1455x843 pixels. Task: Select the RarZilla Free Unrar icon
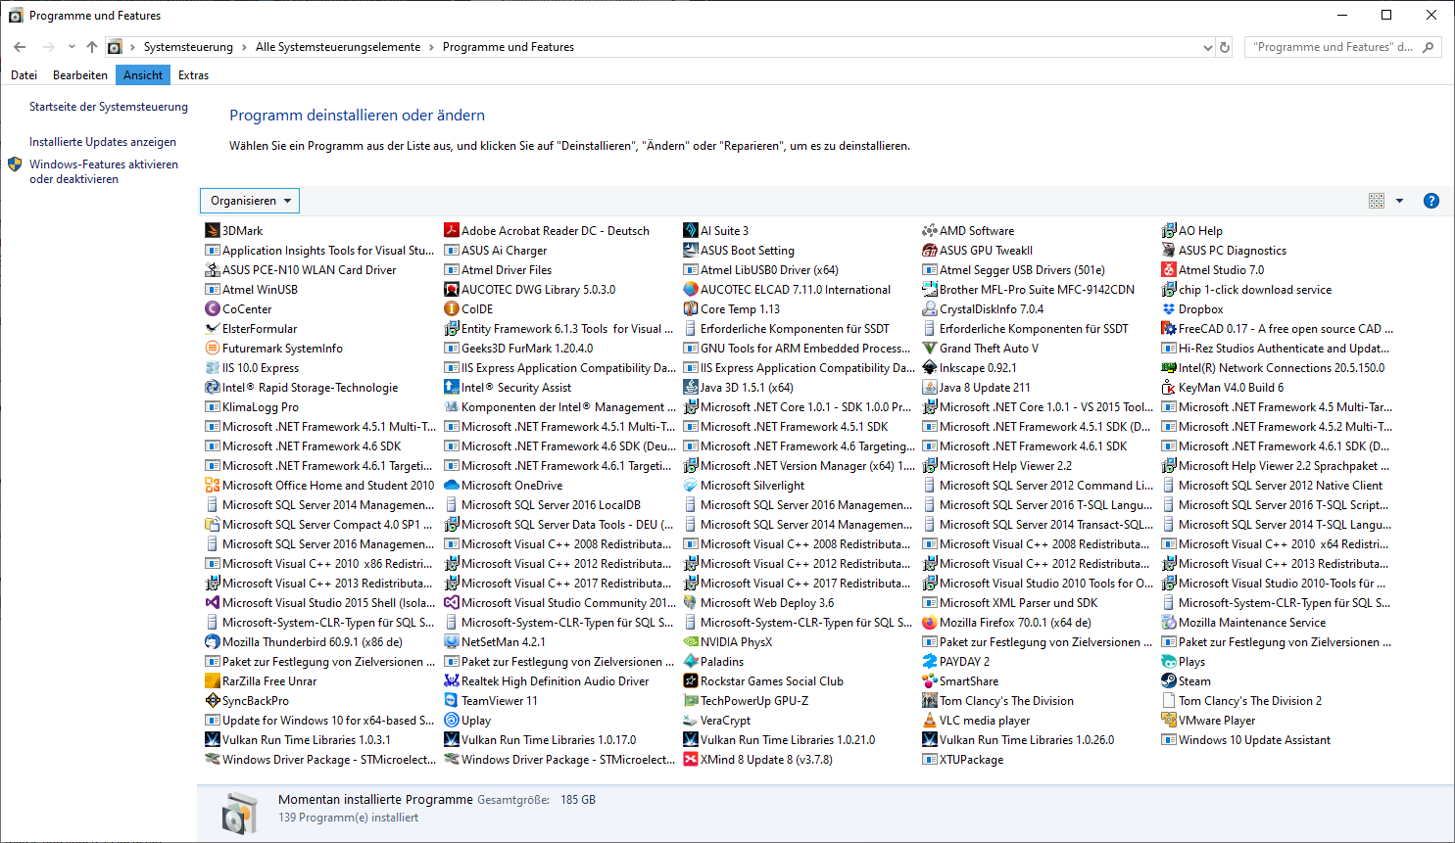(x=212, y=681)
